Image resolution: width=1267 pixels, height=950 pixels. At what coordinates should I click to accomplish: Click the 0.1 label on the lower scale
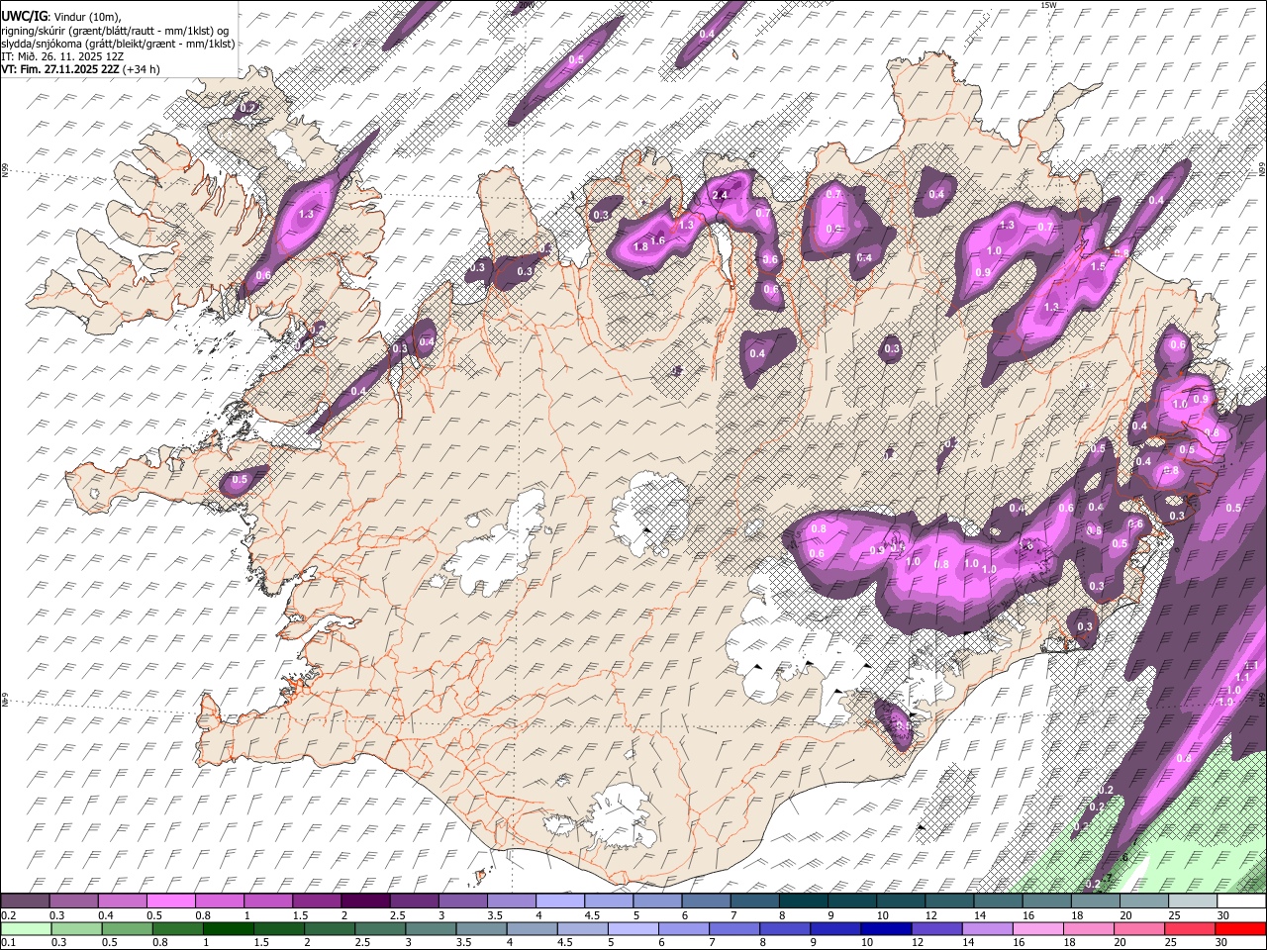8,942
